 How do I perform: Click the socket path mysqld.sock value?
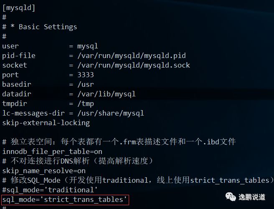[134, 65]
